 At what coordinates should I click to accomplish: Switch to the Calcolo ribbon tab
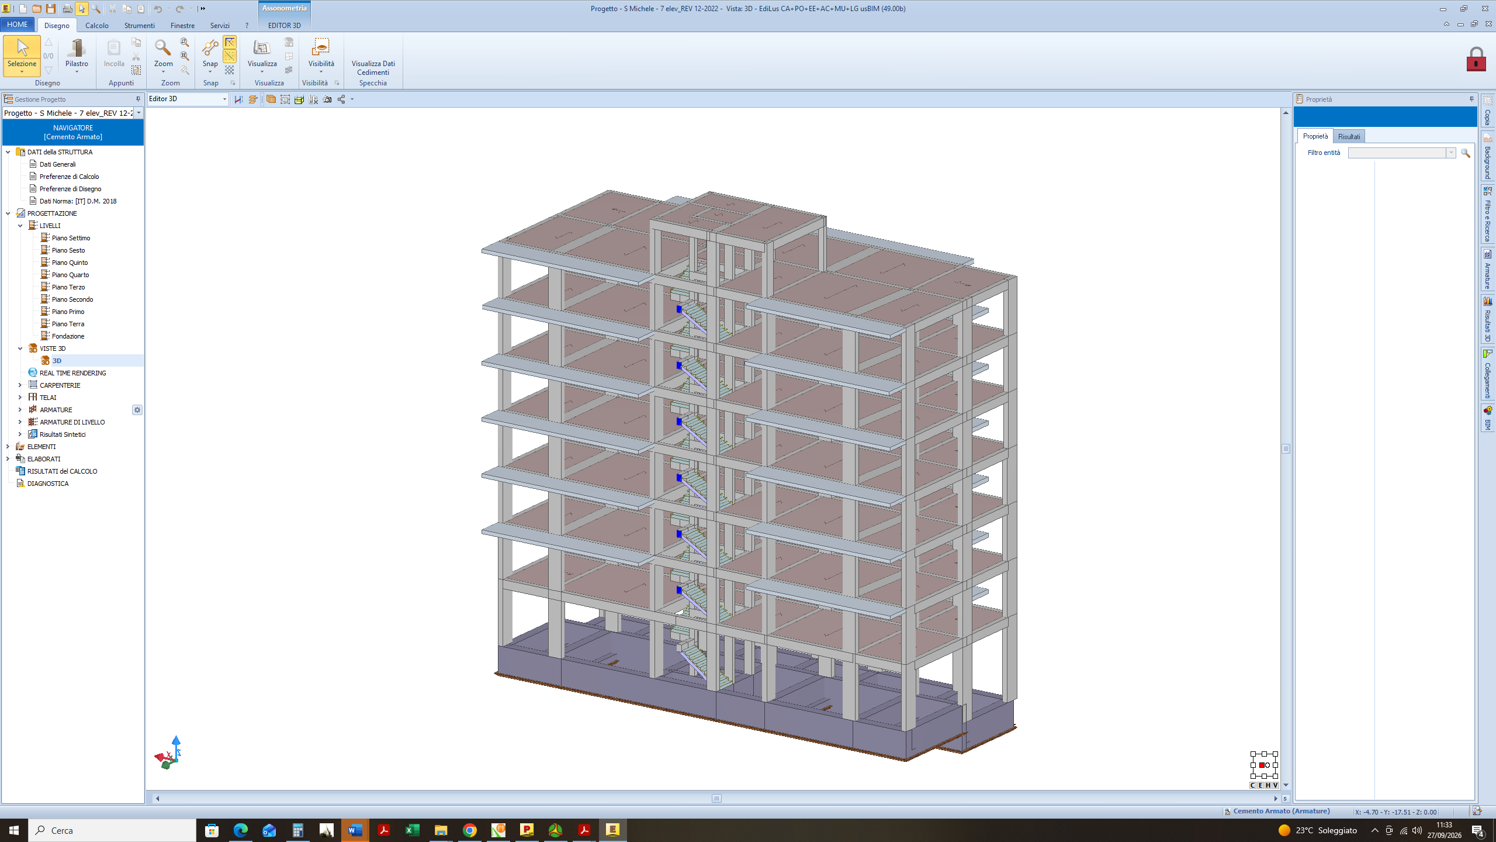[97, 25]
